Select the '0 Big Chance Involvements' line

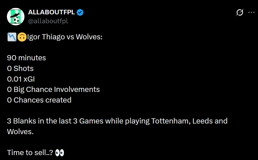click(x=53, y=89)
